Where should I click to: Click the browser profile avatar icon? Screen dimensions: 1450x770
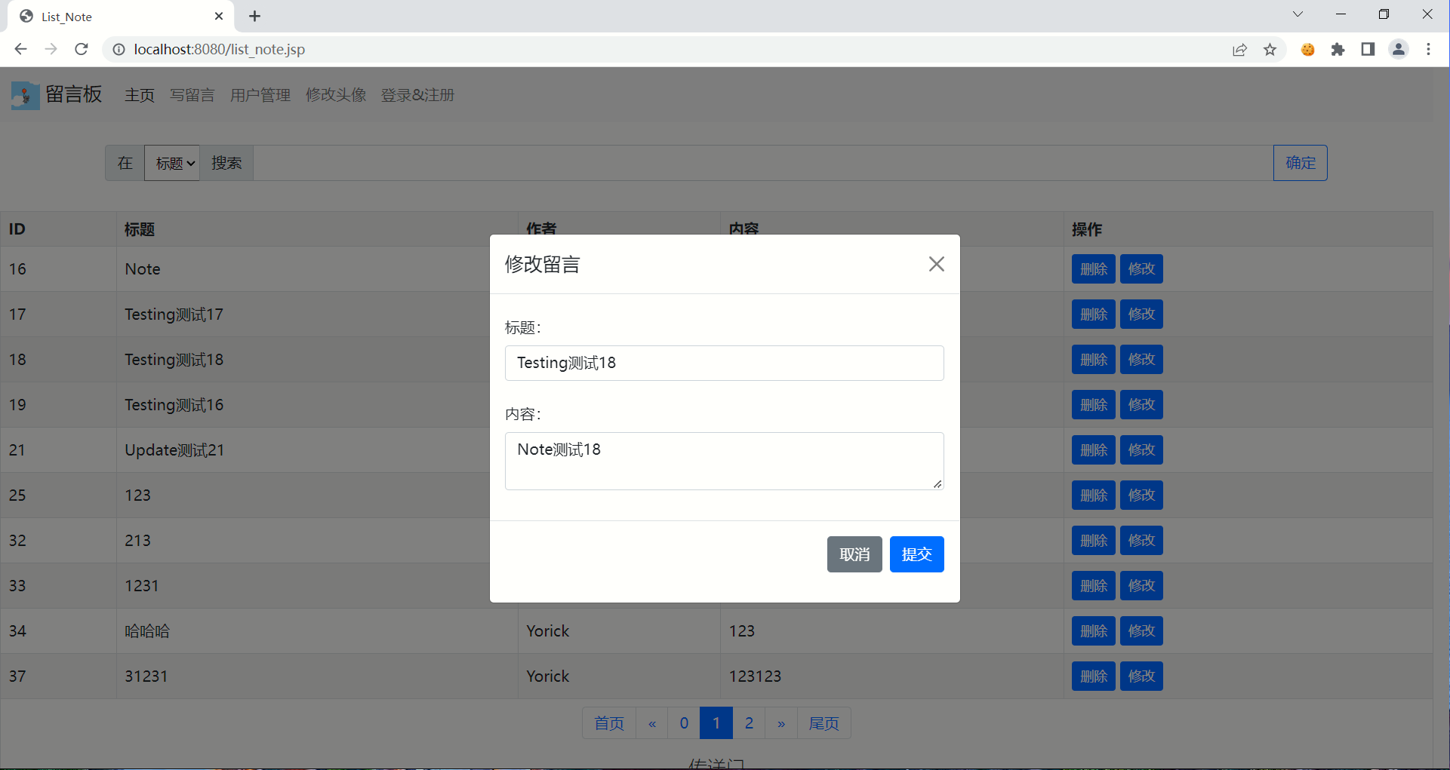click(1398, 49)
